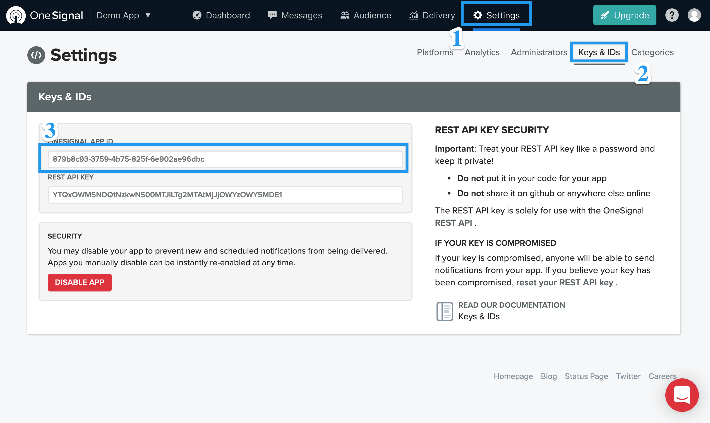Screen dimensions: 710x423
Task: Click the Dashboard gauge icon
Action: click(197, 15)
